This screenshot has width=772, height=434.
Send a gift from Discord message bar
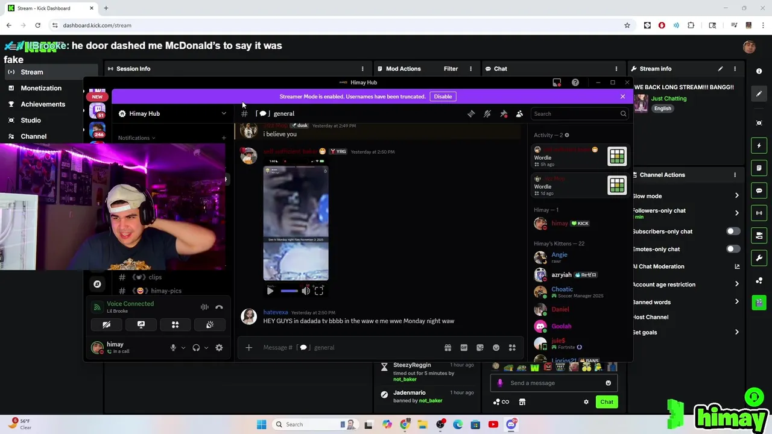(x=448, y=347)
